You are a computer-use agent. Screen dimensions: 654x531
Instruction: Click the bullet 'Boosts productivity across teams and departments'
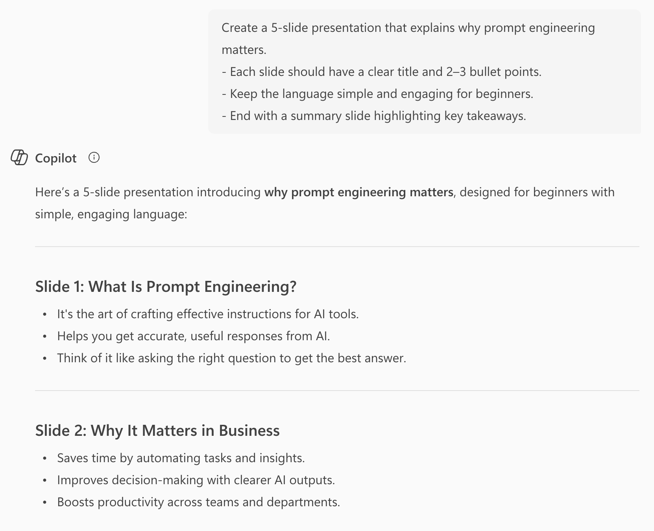(x=198, y=502)
